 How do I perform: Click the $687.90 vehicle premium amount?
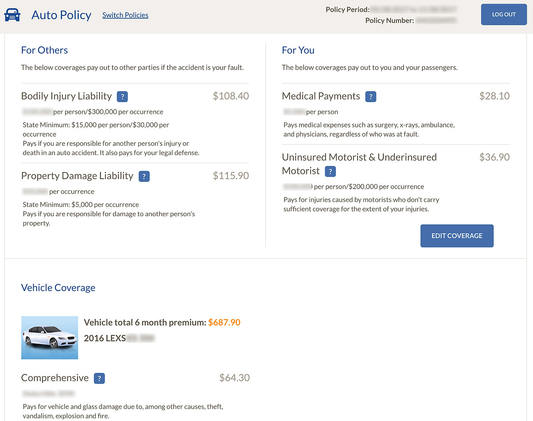[x=224, y=322]
